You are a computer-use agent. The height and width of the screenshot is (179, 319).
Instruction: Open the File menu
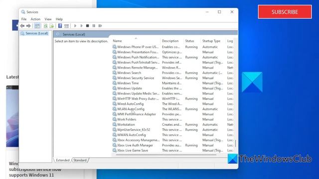(x=24, y=19)
